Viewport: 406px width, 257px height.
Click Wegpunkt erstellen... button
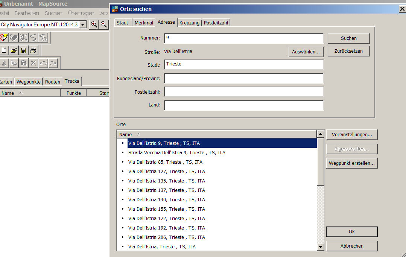(x=351, y=163)
